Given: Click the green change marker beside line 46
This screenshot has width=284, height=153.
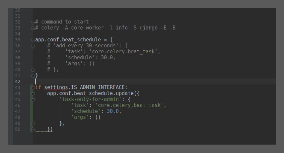Looking at the screenshot, I should click(31, 105).
